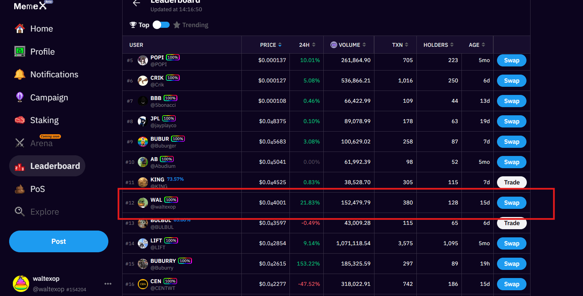Click the back arrow beside Leaderboard title

(x=136, y=3)
